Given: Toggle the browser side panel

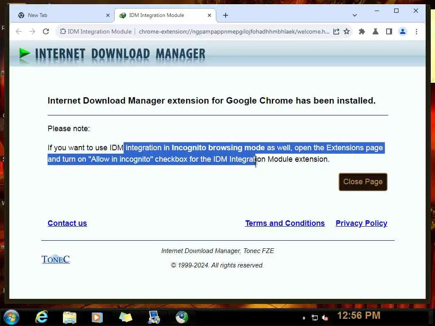Looking at the screenshot, I should coord(389,31).
